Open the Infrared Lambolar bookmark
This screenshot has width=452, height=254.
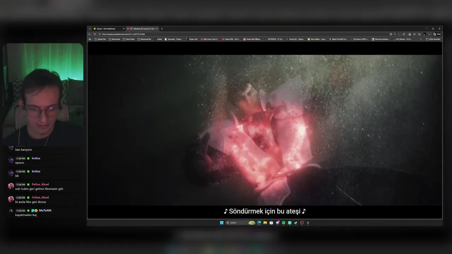pos(381,39)
